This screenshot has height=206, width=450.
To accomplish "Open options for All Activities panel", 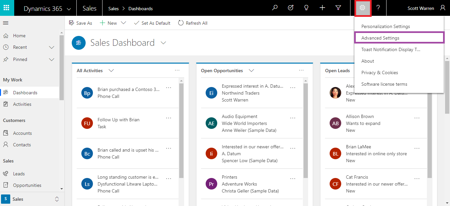I will coord(177,70).
